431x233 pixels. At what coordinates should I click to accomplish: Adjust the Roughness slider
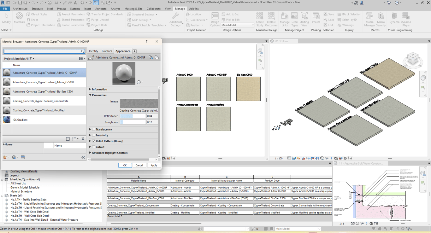click(x=133, y=122)
